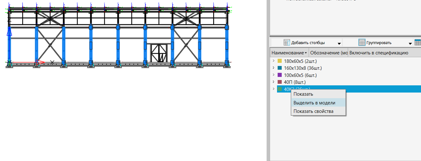Expand the 40П (8шт.) group
Image resolution: width=421 pixels, height=161 pixels.
[273, 82]
